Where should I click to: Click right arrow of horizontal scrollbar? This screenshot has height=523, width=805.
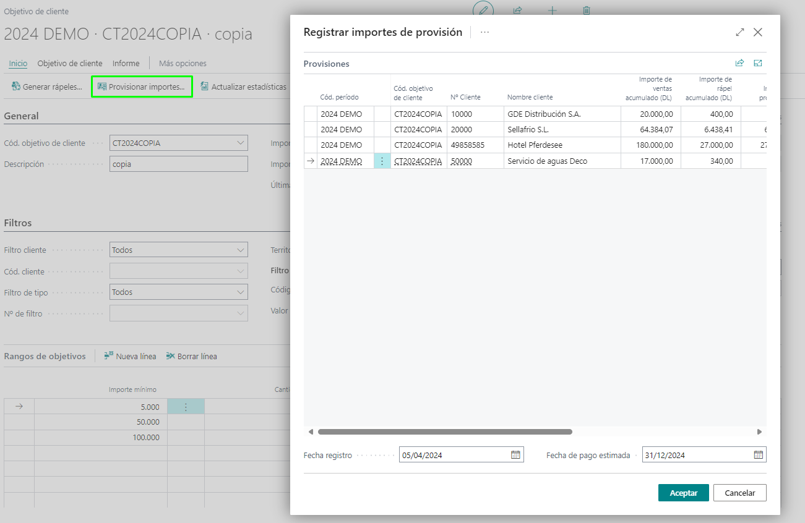pos(759,432)
